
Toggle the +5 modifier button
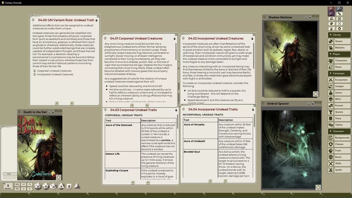click(x=29, y=184)
